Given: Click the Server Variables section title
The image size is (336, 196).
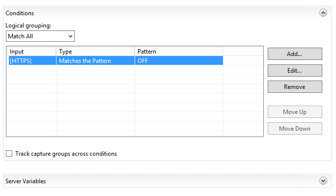Looking at the screenshot, I should 26,181.
